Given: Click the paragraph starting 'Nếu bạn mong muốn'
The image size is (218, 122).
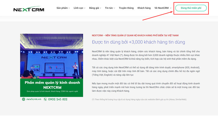Looking at the screenshot, I should 146,87.
